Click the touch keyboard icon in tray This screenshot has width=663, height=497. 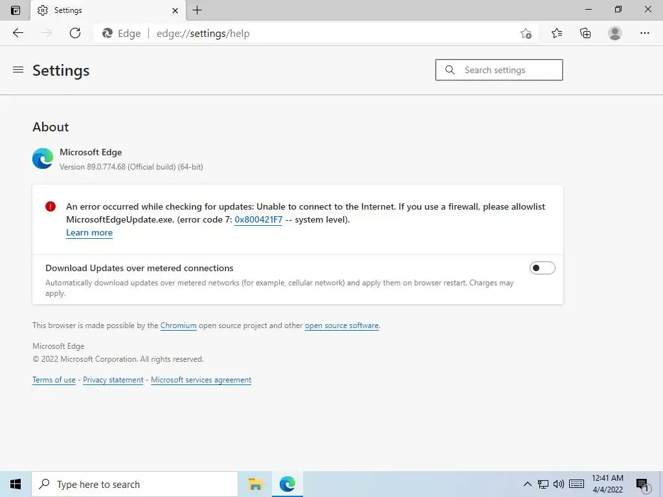click(576, 484)
